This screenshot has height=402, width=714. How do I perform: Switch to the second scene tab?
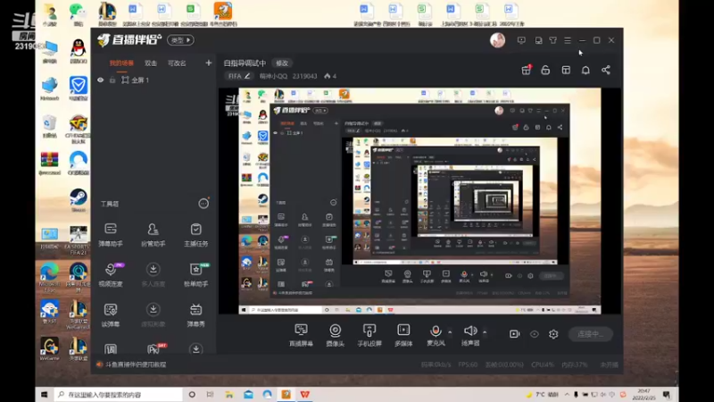point(151,63)
